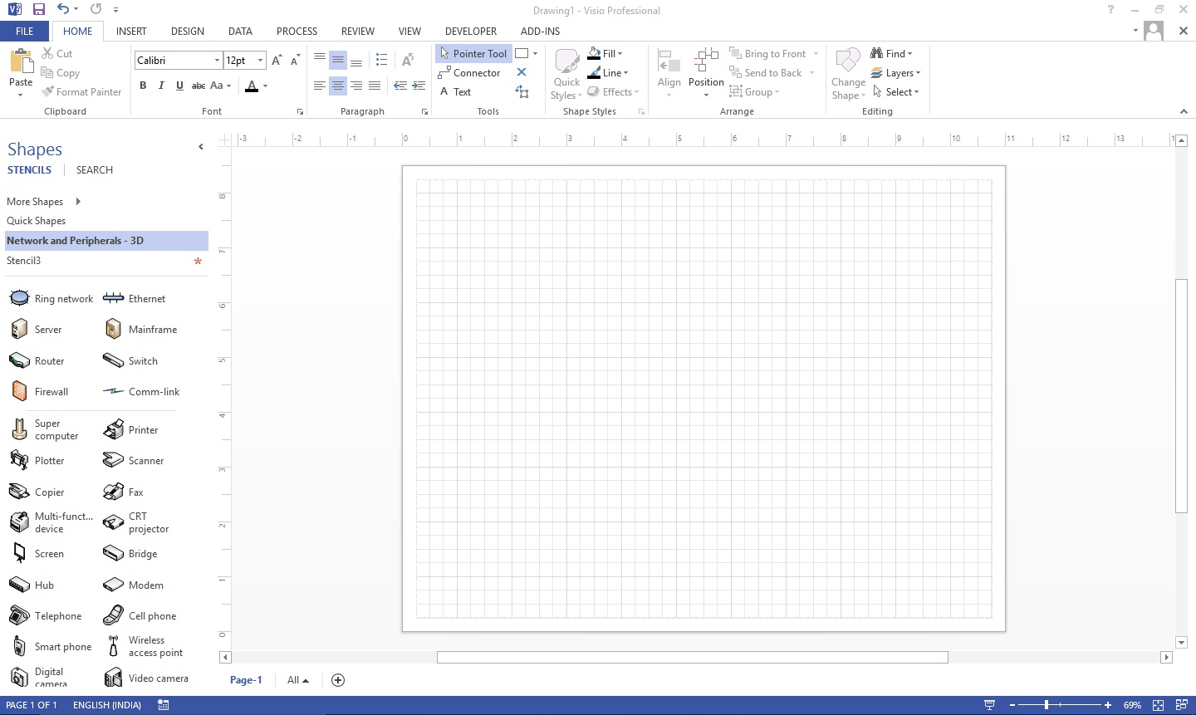Toggle italic formatting
This screenshot has width=1196, height=715.
click(x=161, y=85)
